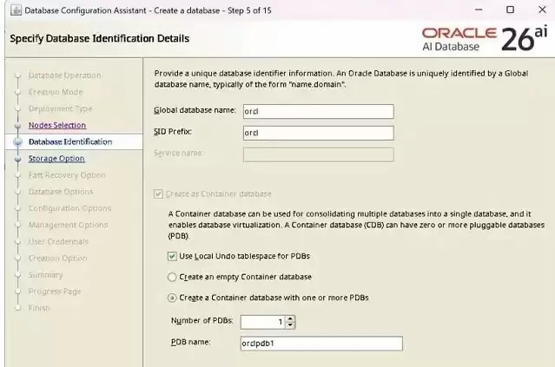
Task: Click the Oracle AI Database 26ai logo
Action: tap(485, 39)
